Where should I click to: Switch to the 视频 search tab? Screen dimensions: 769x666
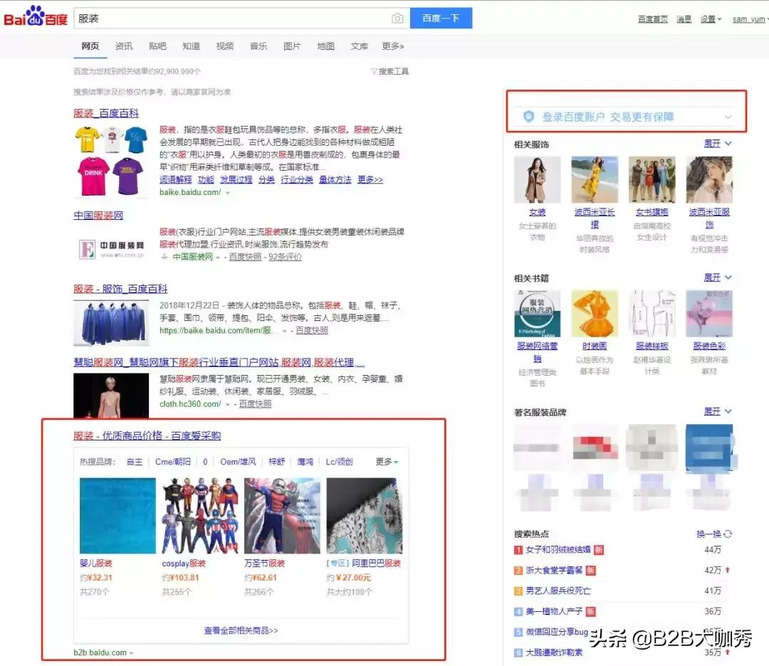224,46
